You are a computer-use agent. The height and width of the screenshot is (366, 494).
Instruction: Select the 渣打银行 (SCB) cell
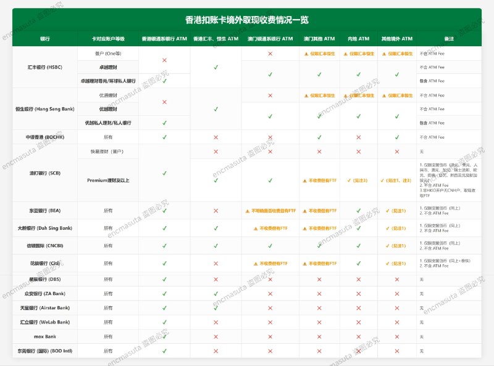pyautogui.click(x=45, y=173)
